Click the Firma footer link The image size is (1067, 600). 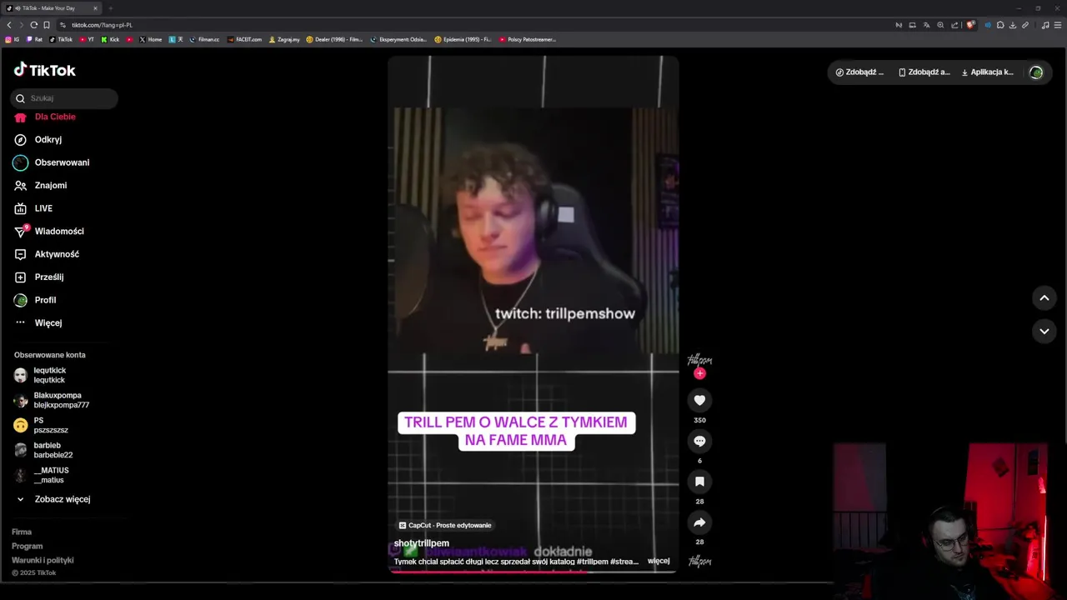pyautogui.click(x=22, y=532)
